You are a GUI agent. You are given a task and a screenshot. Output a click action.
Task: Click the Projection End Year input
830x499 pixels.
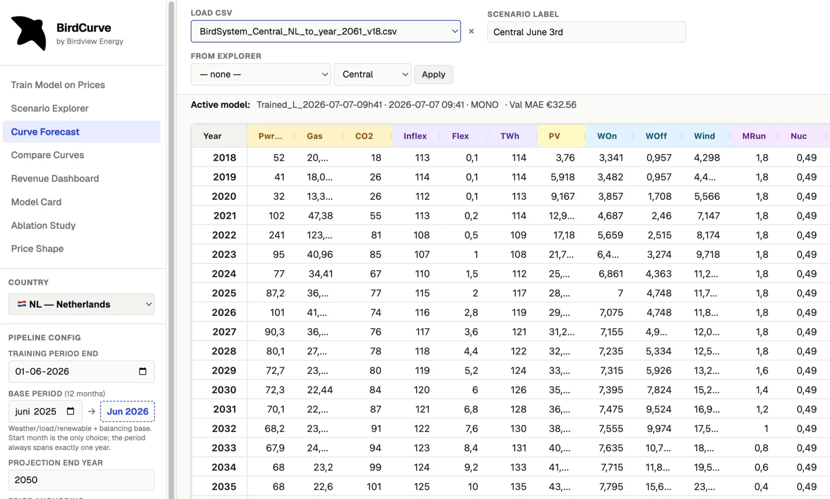[x=81, y=480]
